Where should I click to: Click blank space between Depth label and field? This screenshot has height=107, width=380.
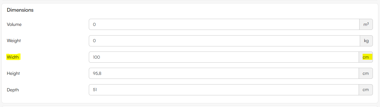(x=54, y=90)
